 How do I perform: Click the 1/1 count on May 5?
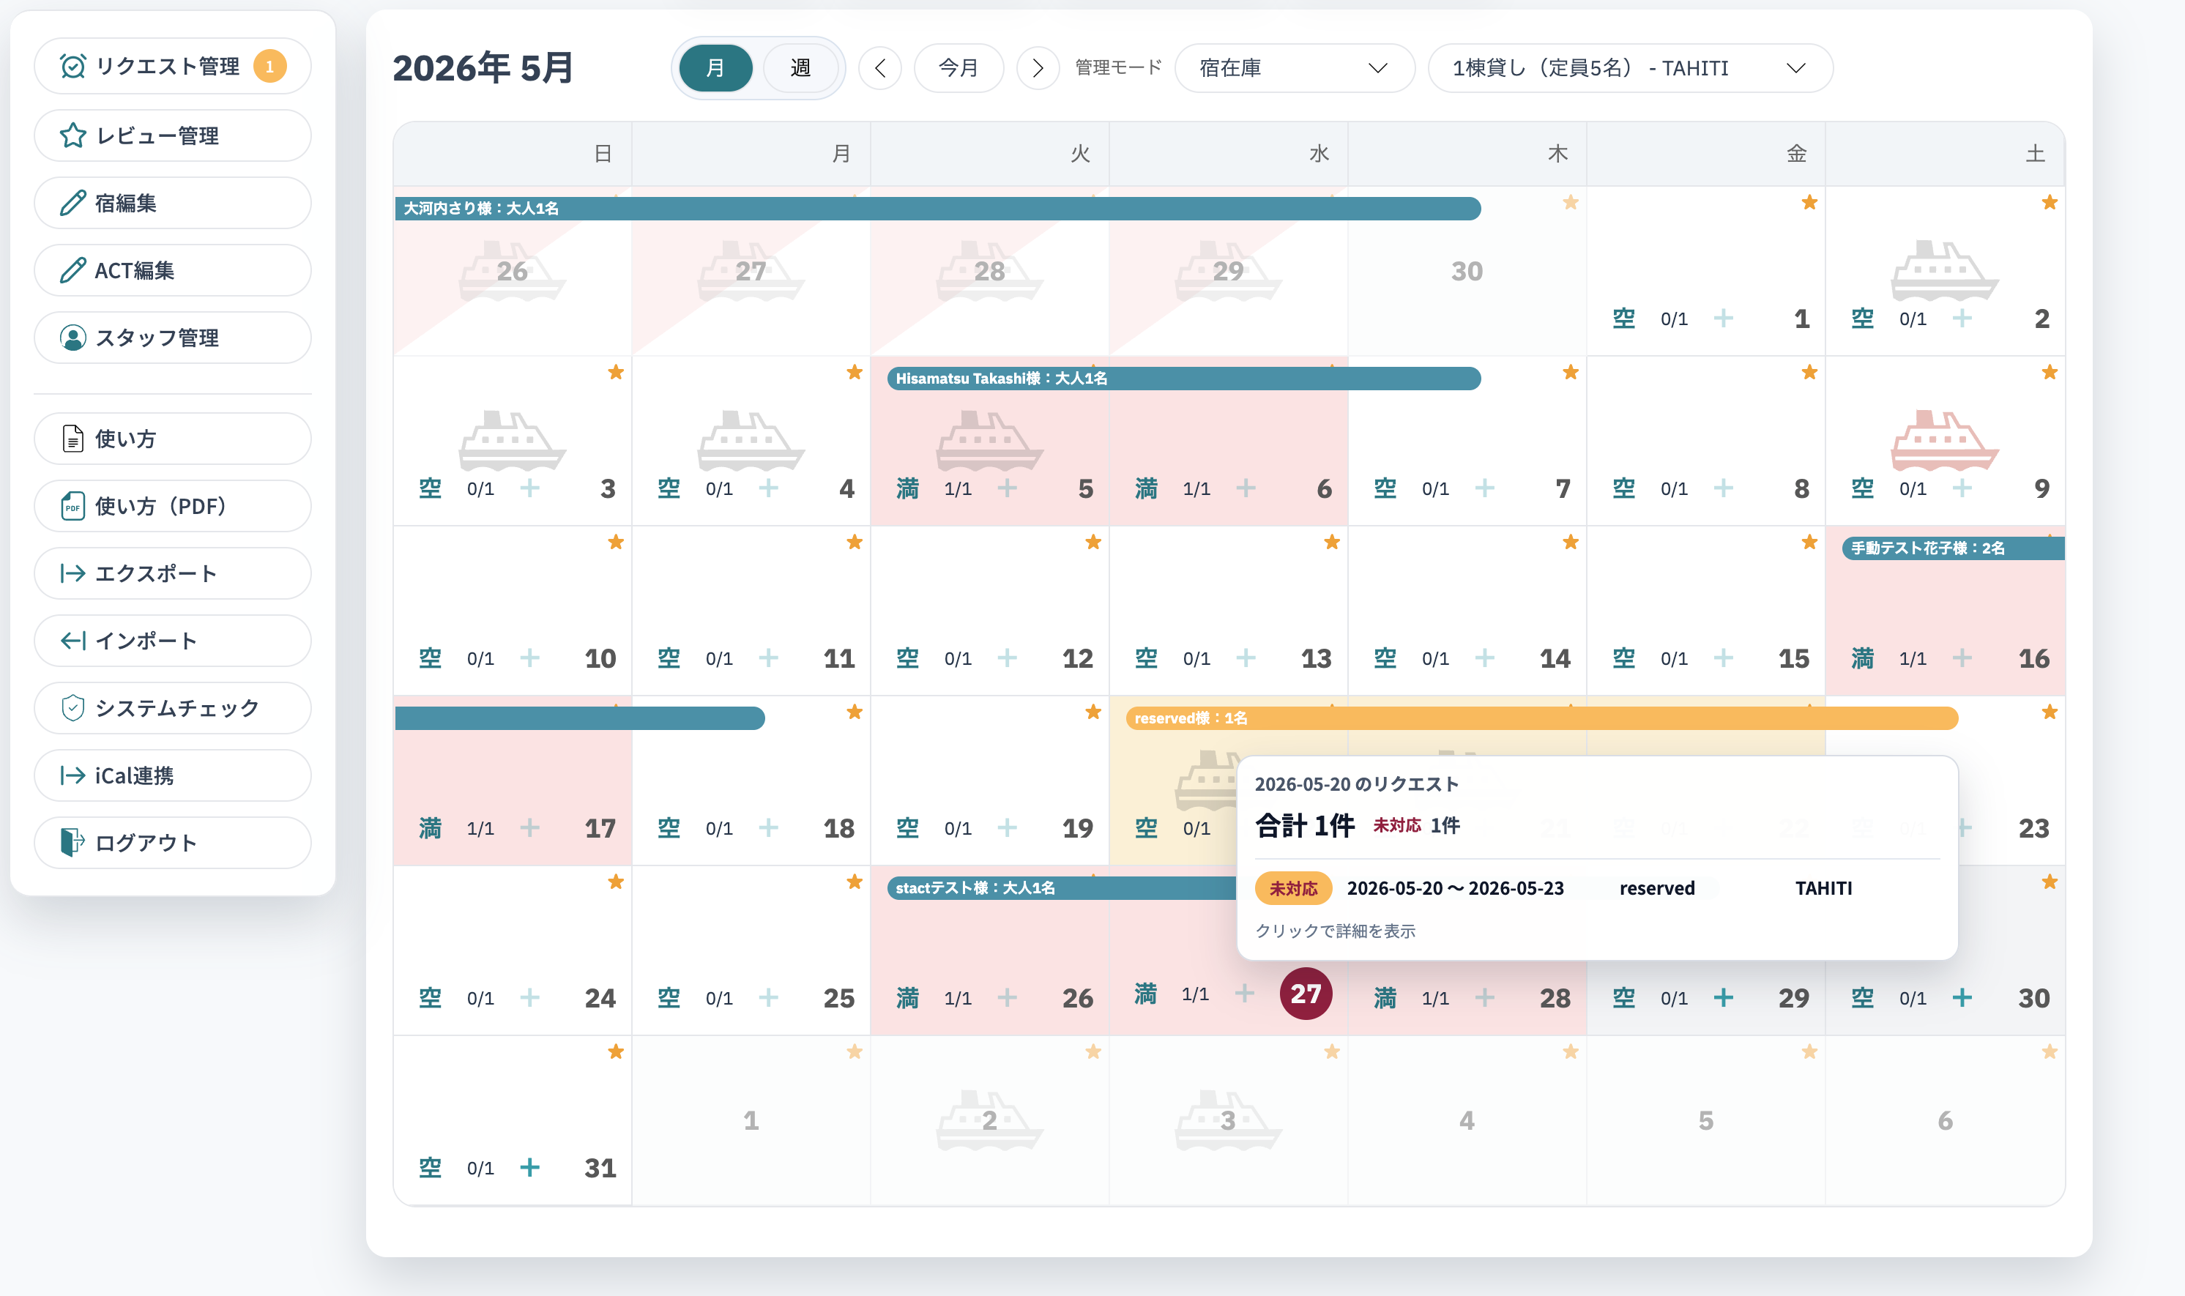(957, 489)
